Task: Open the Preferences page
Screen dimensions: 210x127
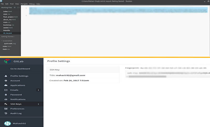Action: (x=17, y=109)
